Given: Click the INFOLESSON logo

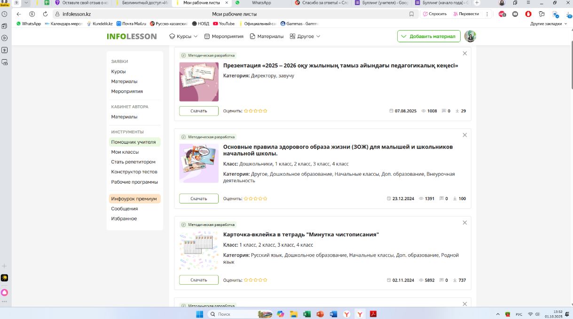Looking at the screenshot, I should point(132,36).
